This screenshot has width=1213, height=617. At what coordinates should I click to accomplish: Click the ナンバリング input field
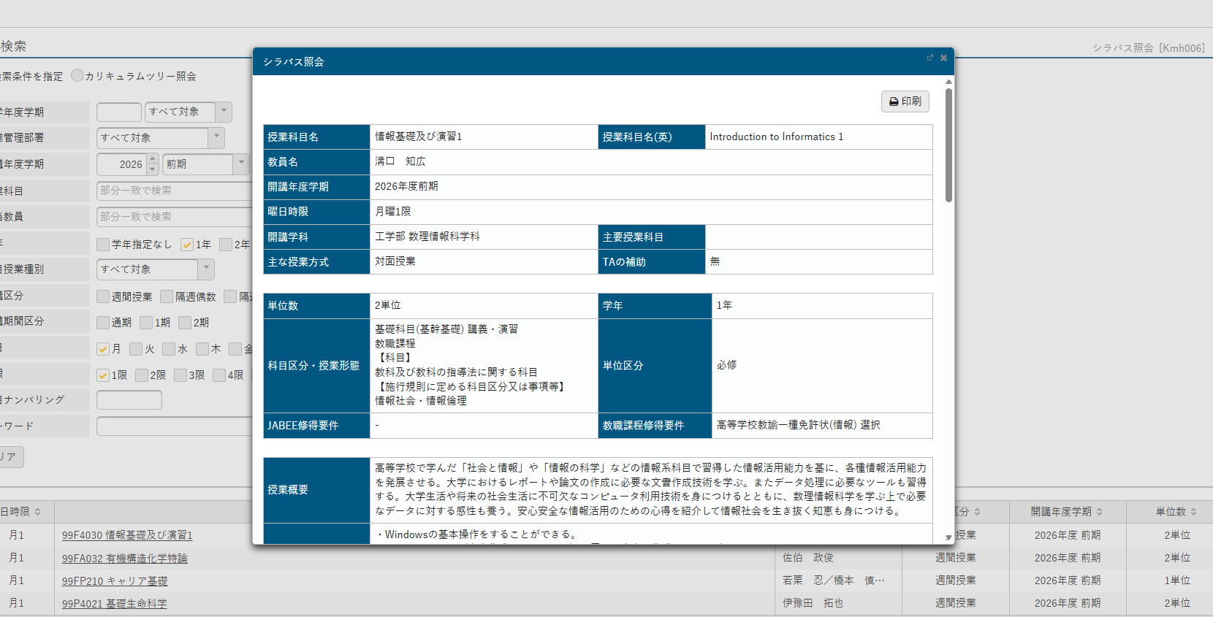pyautogui.click(x=129, y=400)
